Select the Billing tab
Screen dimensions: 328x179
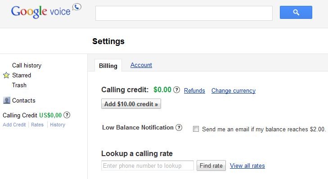click(108, 66)
